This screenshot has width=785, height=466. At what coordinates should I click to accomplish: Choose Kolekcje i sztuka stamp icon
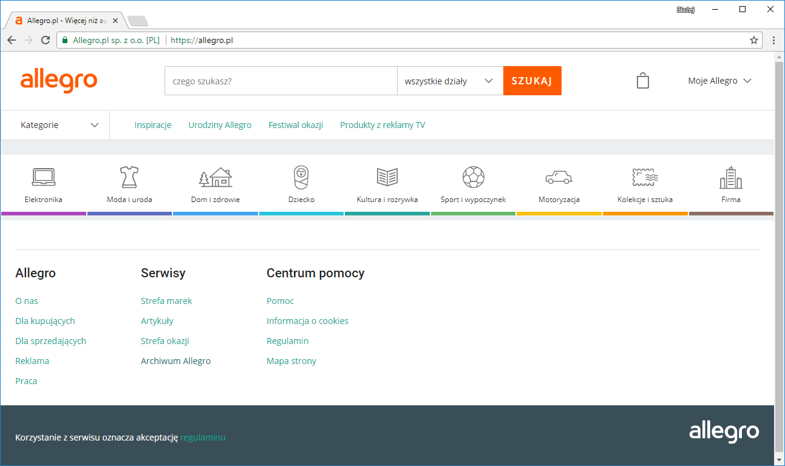pos(645,177)
